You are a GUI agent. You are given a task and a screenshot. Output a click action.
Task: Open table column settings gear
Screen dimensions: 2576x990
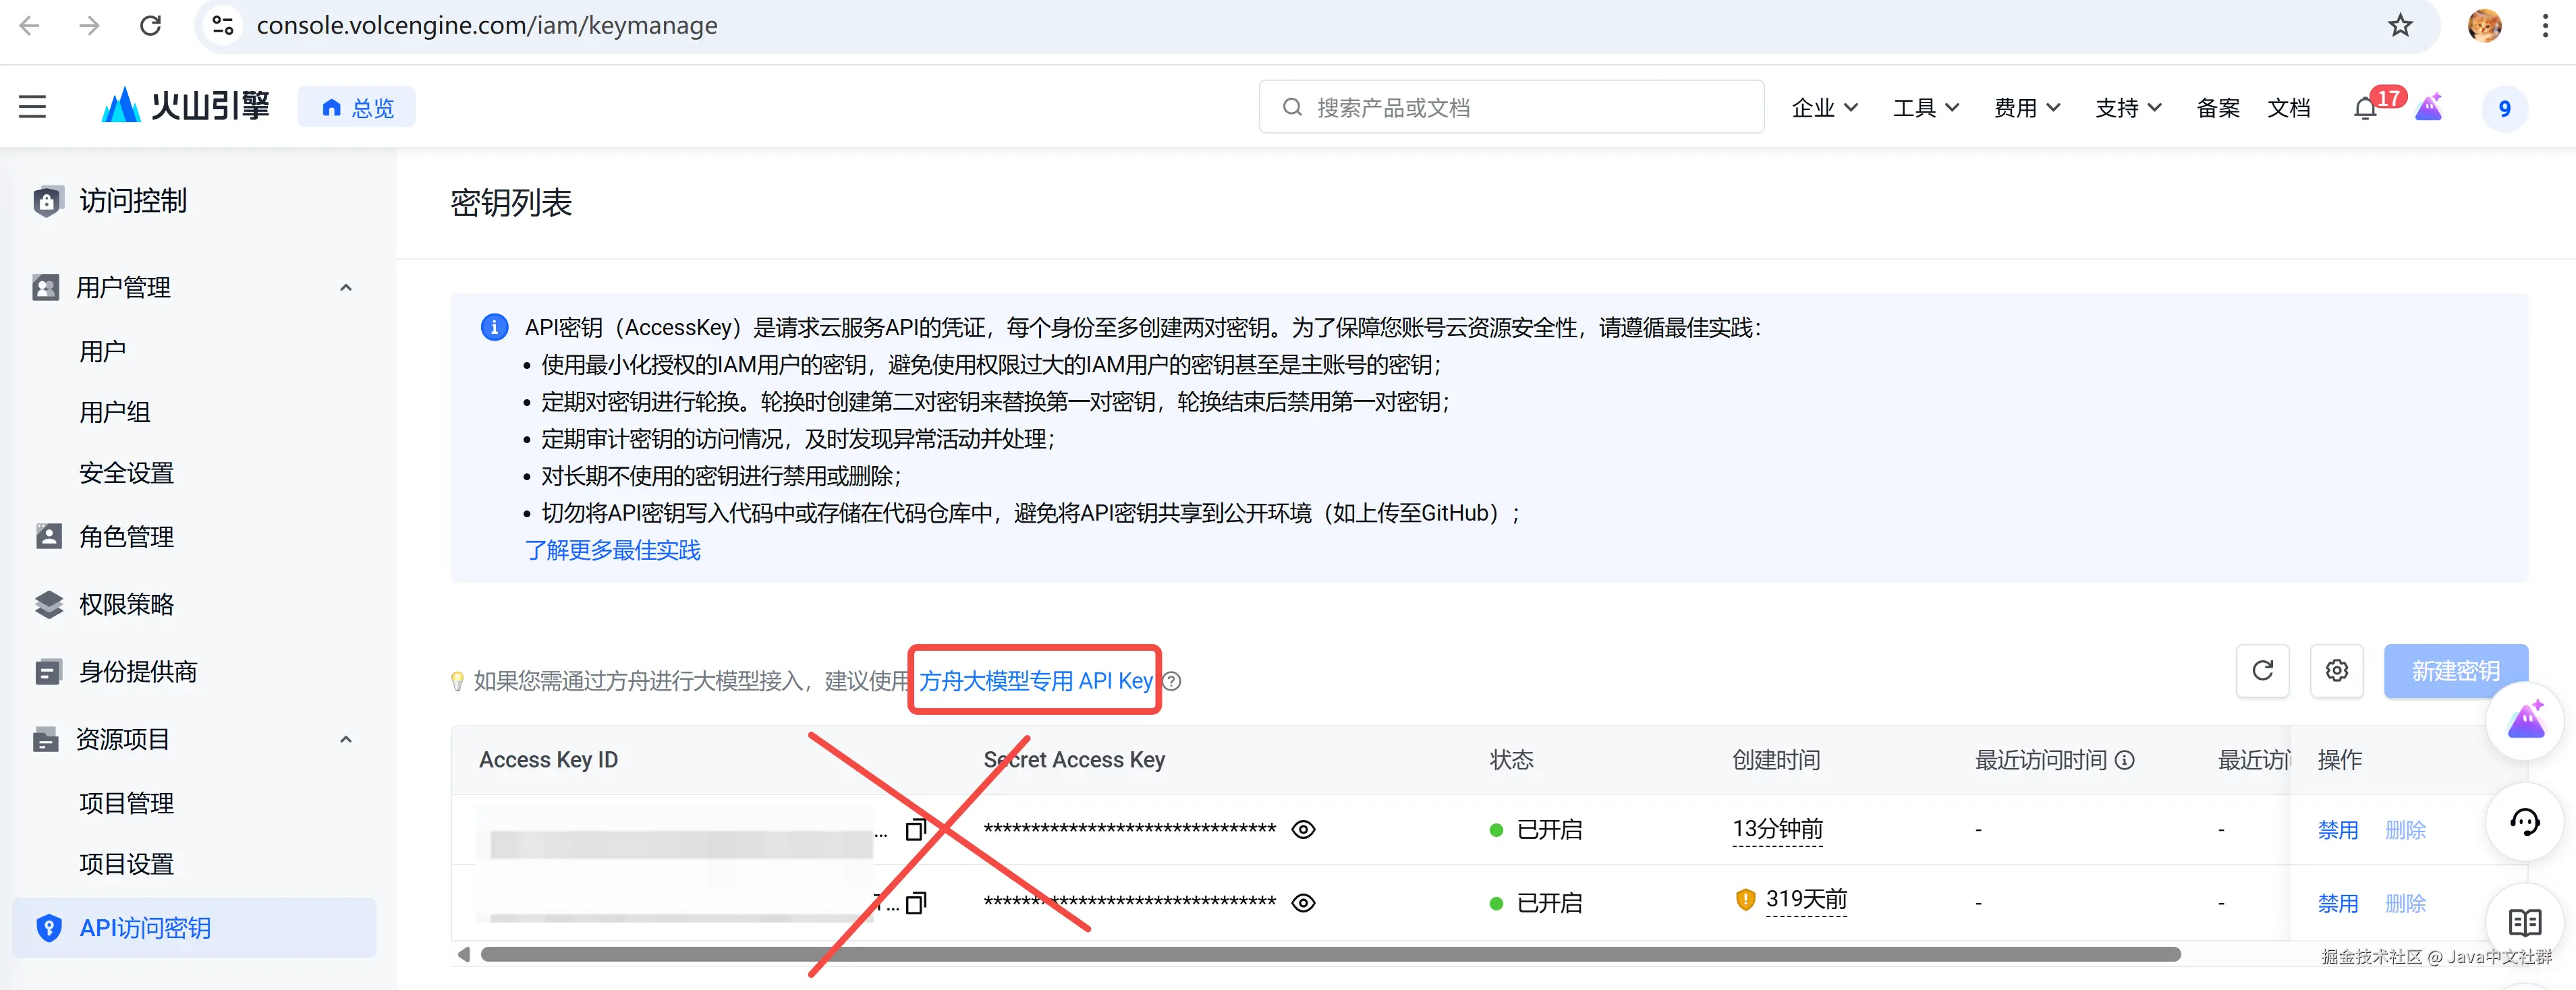point(2336,671)
